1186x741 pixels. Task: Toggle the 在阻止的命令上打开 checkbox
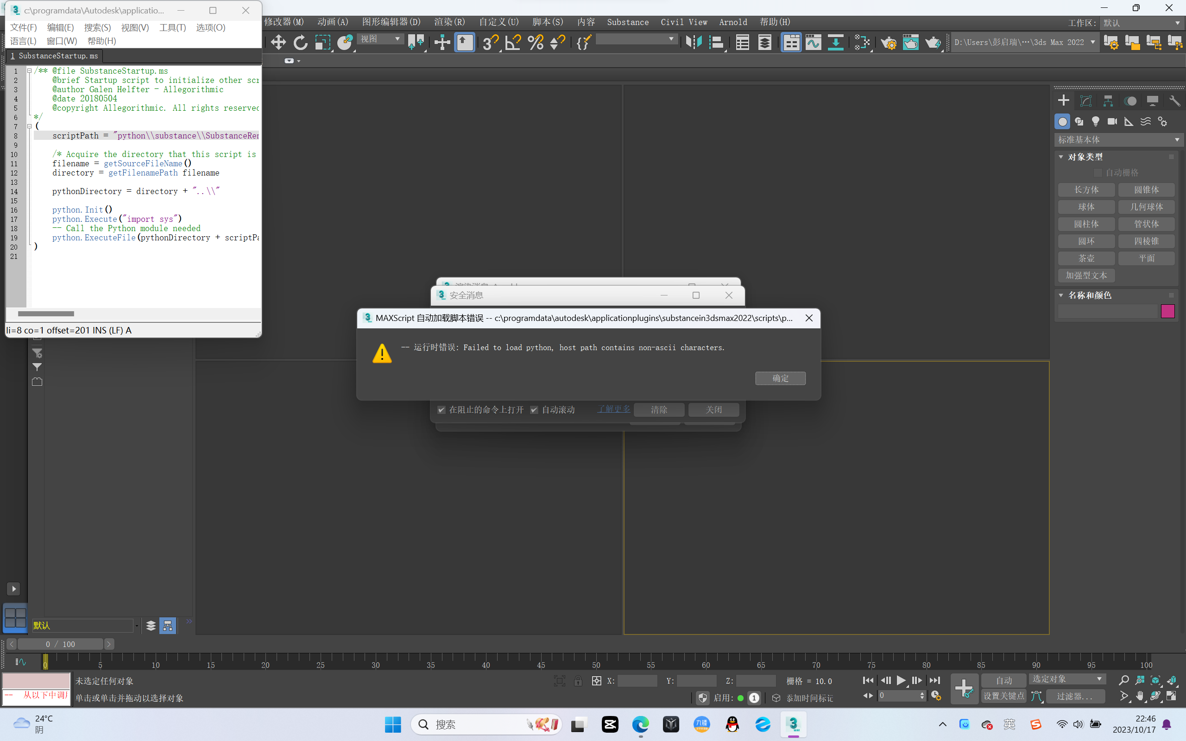point(442,410)
